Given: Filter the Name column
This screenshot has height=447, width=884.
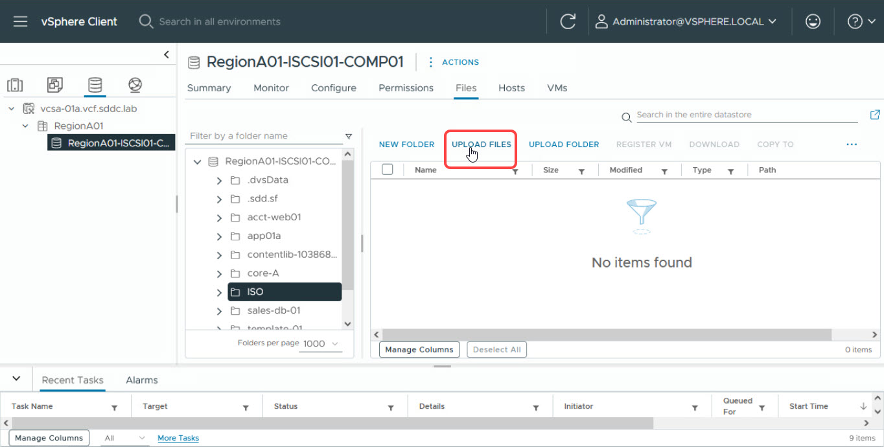Looking at the screenshot, I should [x=515, y=171].
